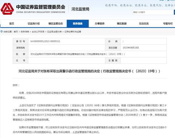
Task: Click the CHINA SECURITIES REGULATORY COMMISSION subtitle
Action: coord(41,12)
